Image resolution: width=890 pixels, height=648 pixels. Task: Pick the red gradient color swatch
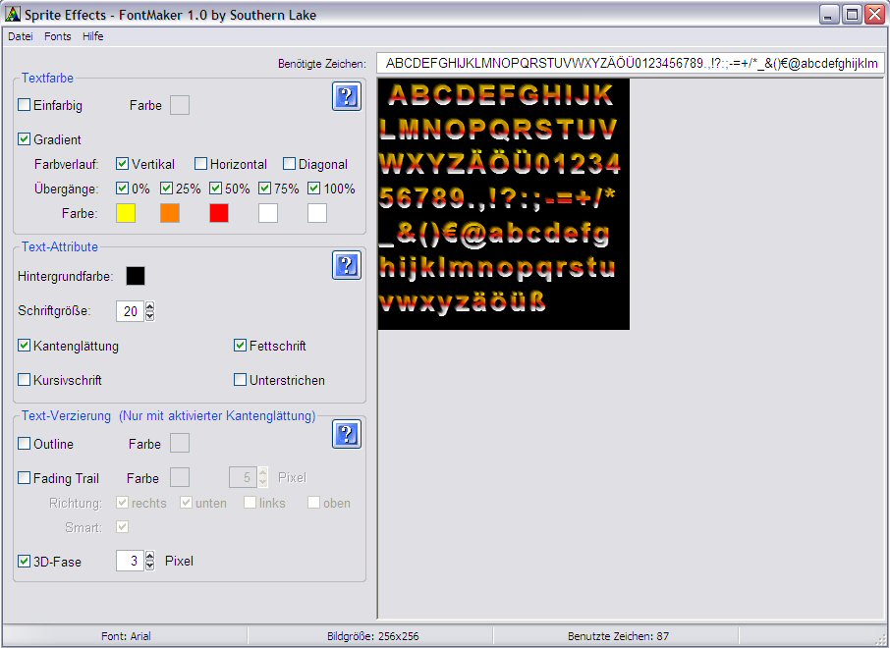pyautogui.click(x=219, y=213)
